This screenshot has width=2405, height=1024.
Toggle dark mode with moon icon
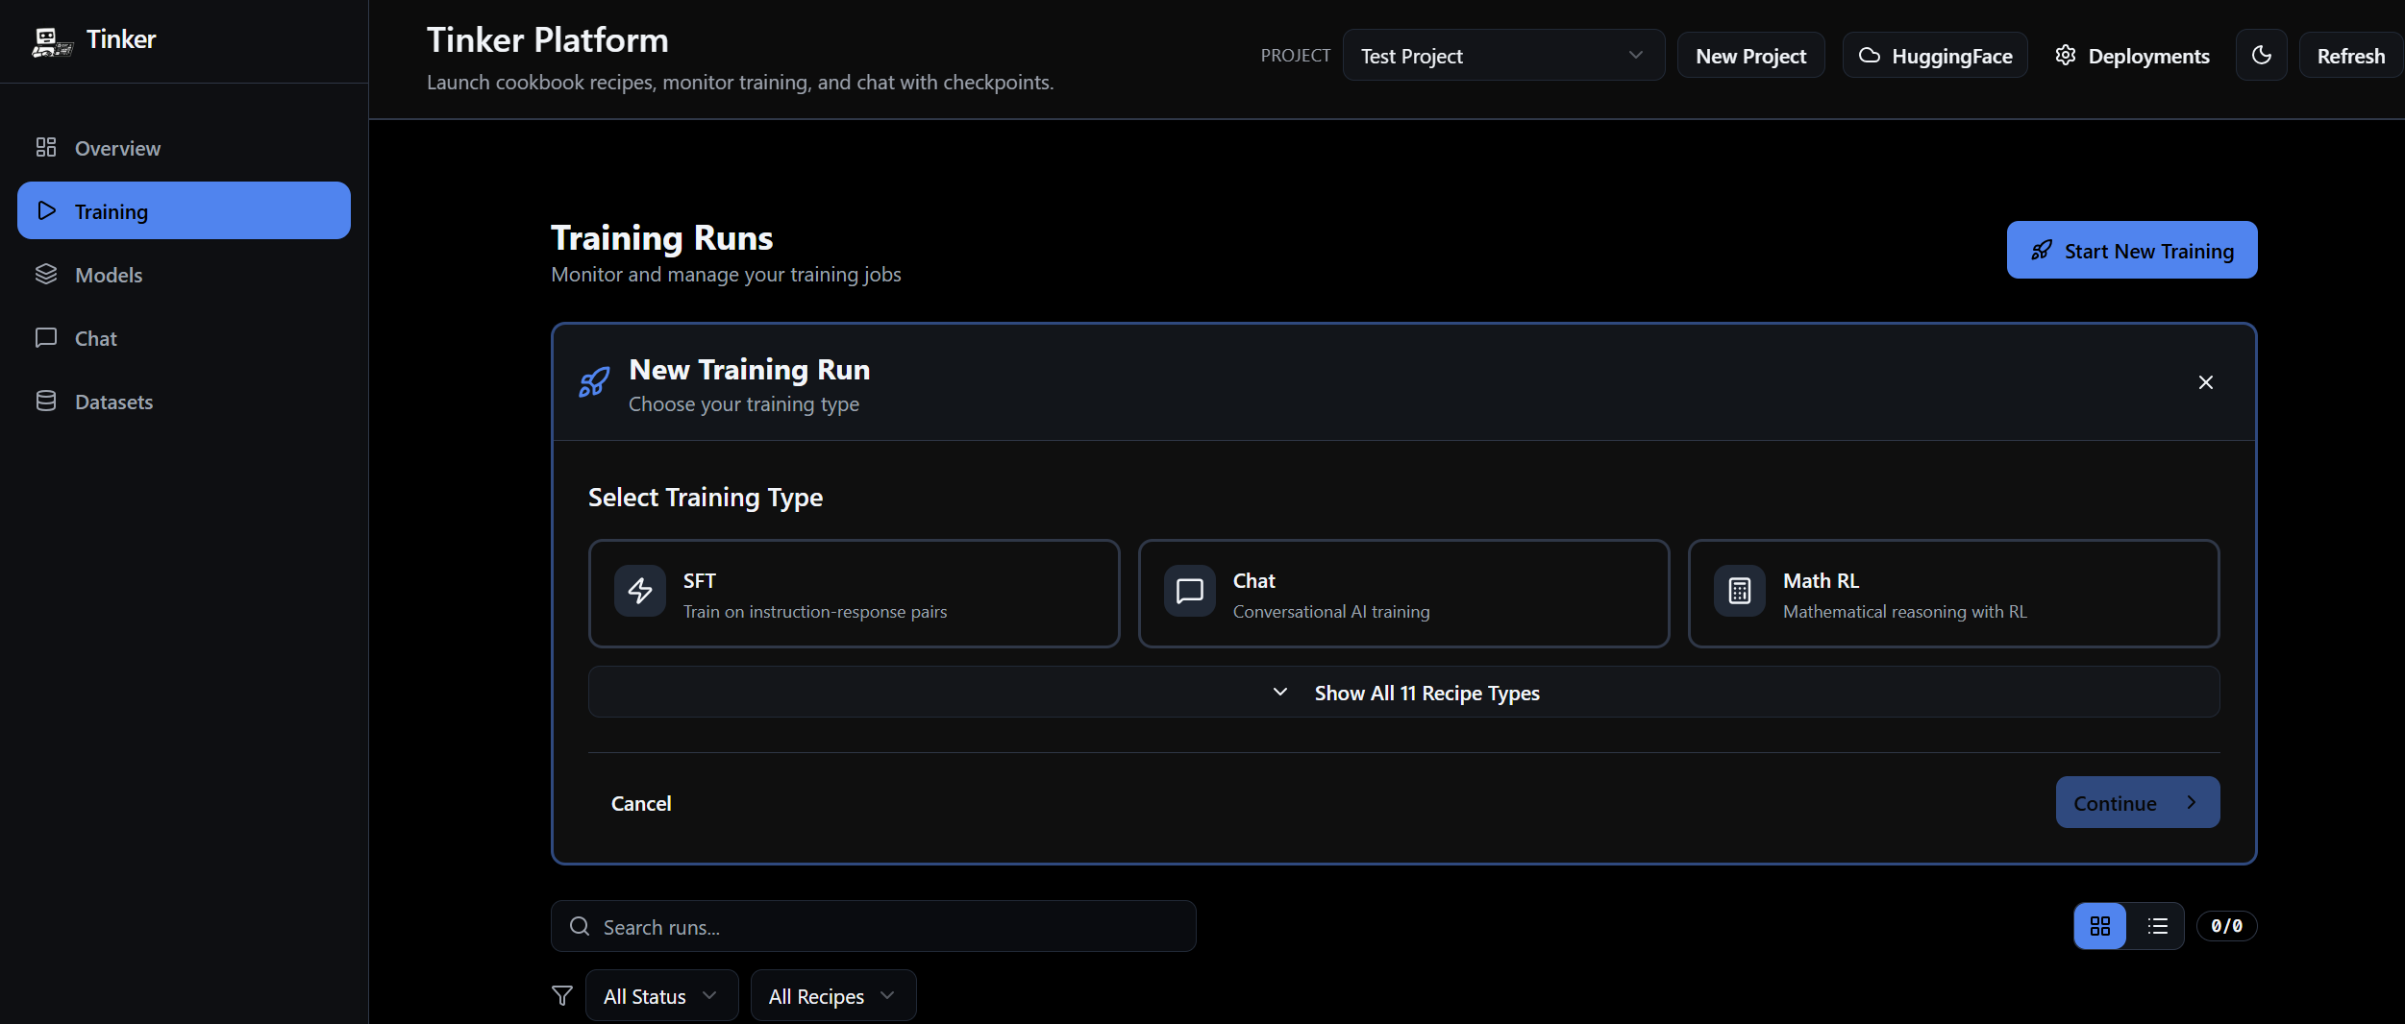coord(2261,55)
